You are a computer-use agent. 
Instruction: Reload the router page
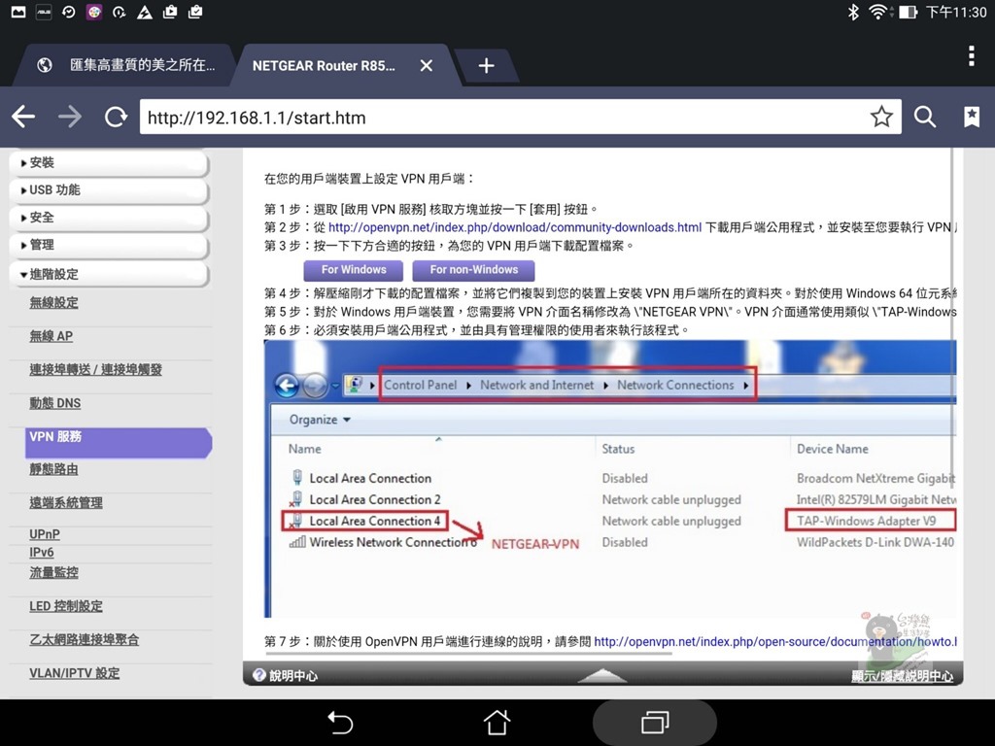pos(116,117)
